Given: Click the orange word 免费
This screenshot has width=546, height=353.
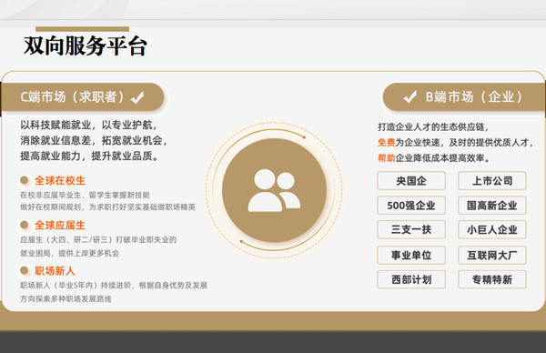Looking at the screenshot, I should tap(387, 143).
